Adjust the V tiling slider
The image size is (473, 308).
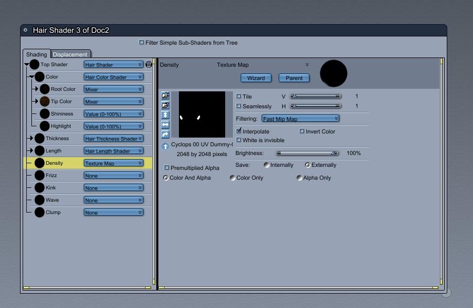coord(315,96)
